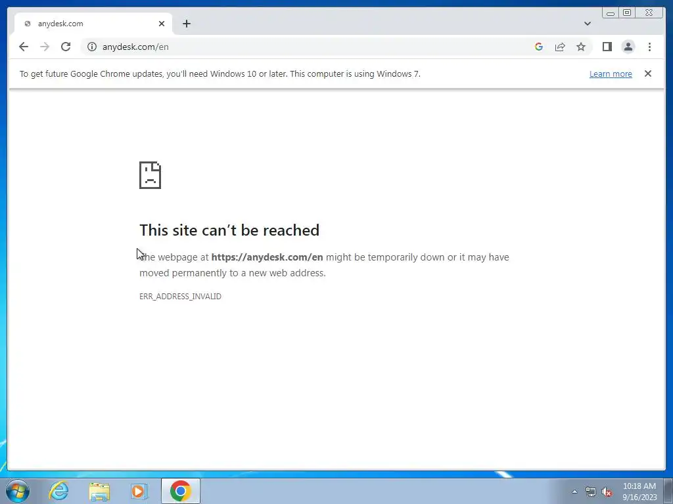The height and width of the screenshot is (504, 673).
Task: Expand the tab search dropdown arrow
Action: 587,24
